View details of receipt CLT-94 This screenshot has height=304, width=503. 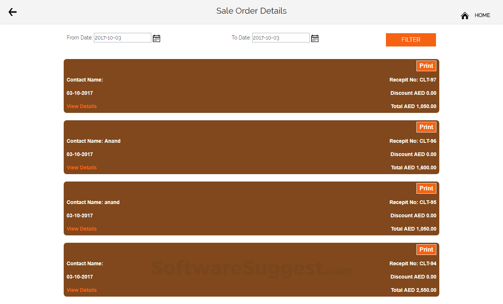click(81, 290)
